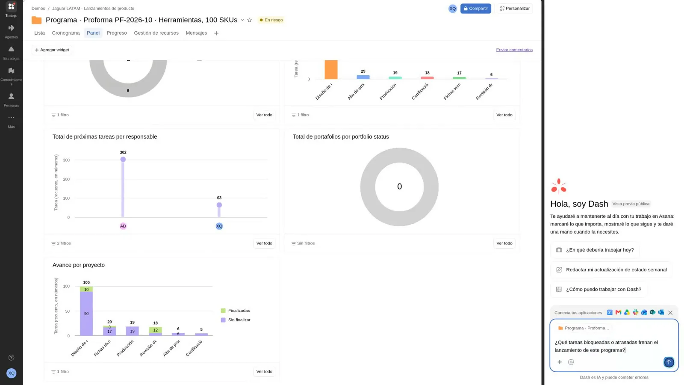This screenshot has width=684, height=385.
Task: Open Más ellipsis in sidebar
Action: pyautogui.click(x=11, y=121)
